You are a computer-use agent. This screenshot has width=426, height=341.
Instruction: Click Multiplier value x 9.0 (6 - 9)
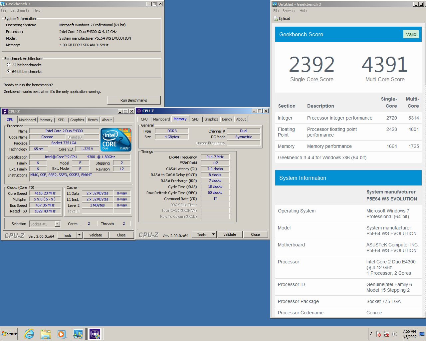click(45, 199)
